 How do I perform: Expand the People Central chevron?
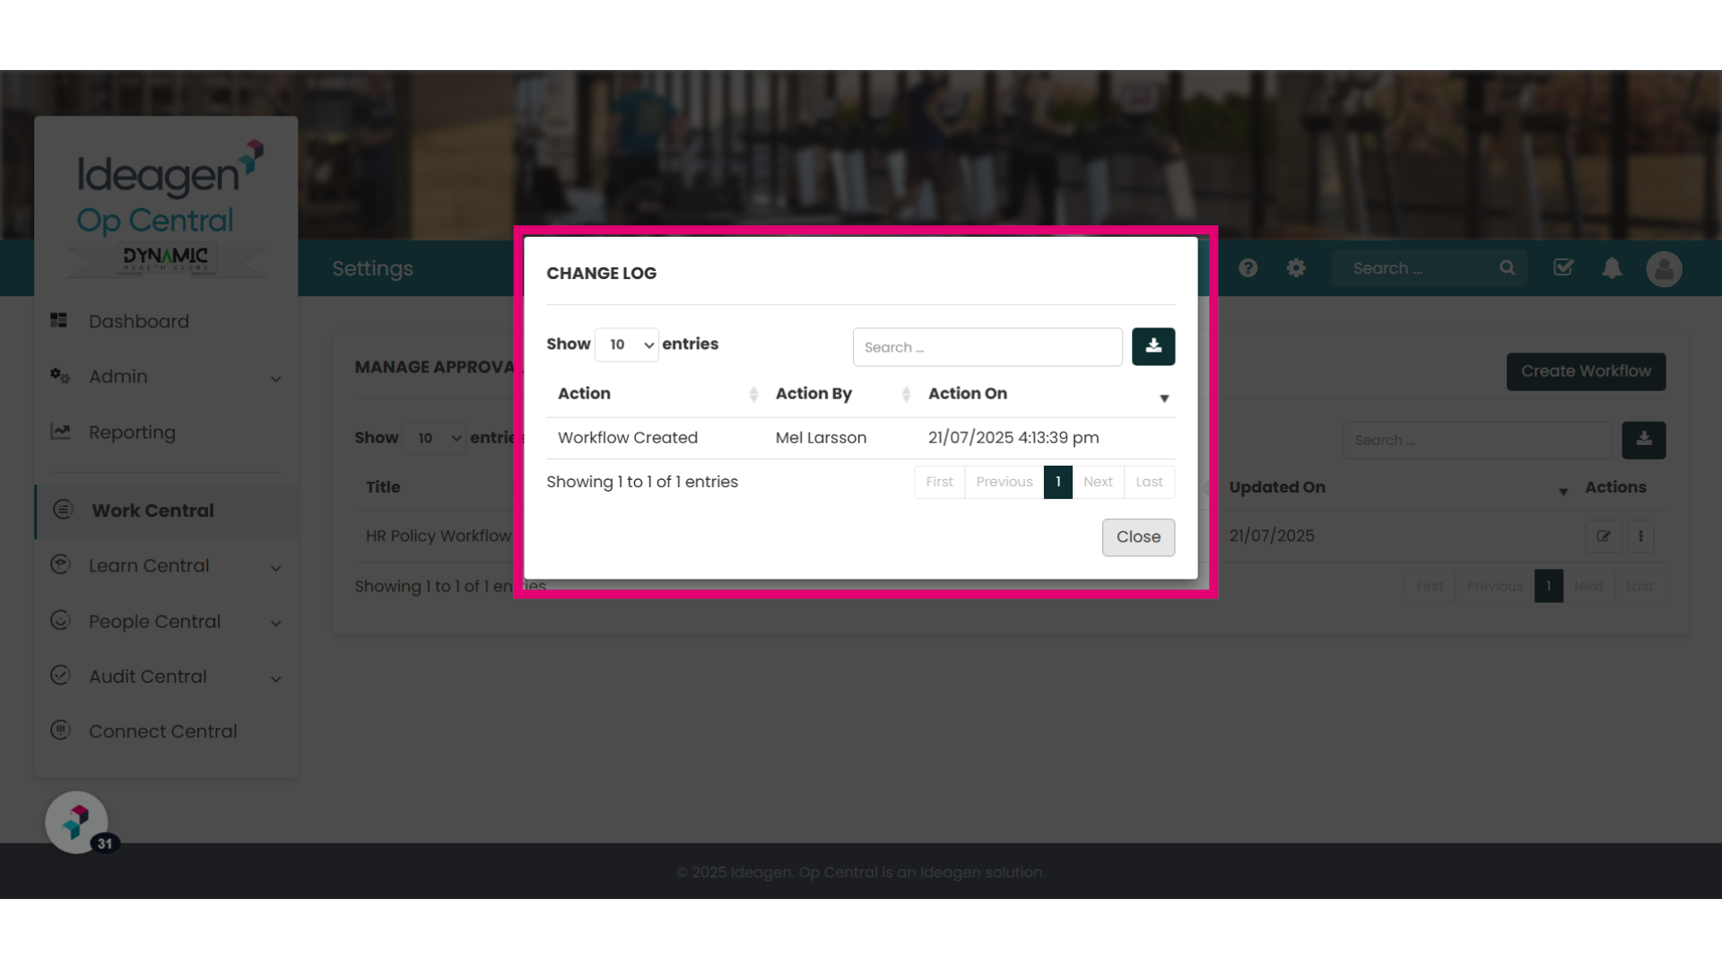tap(276, 624)
